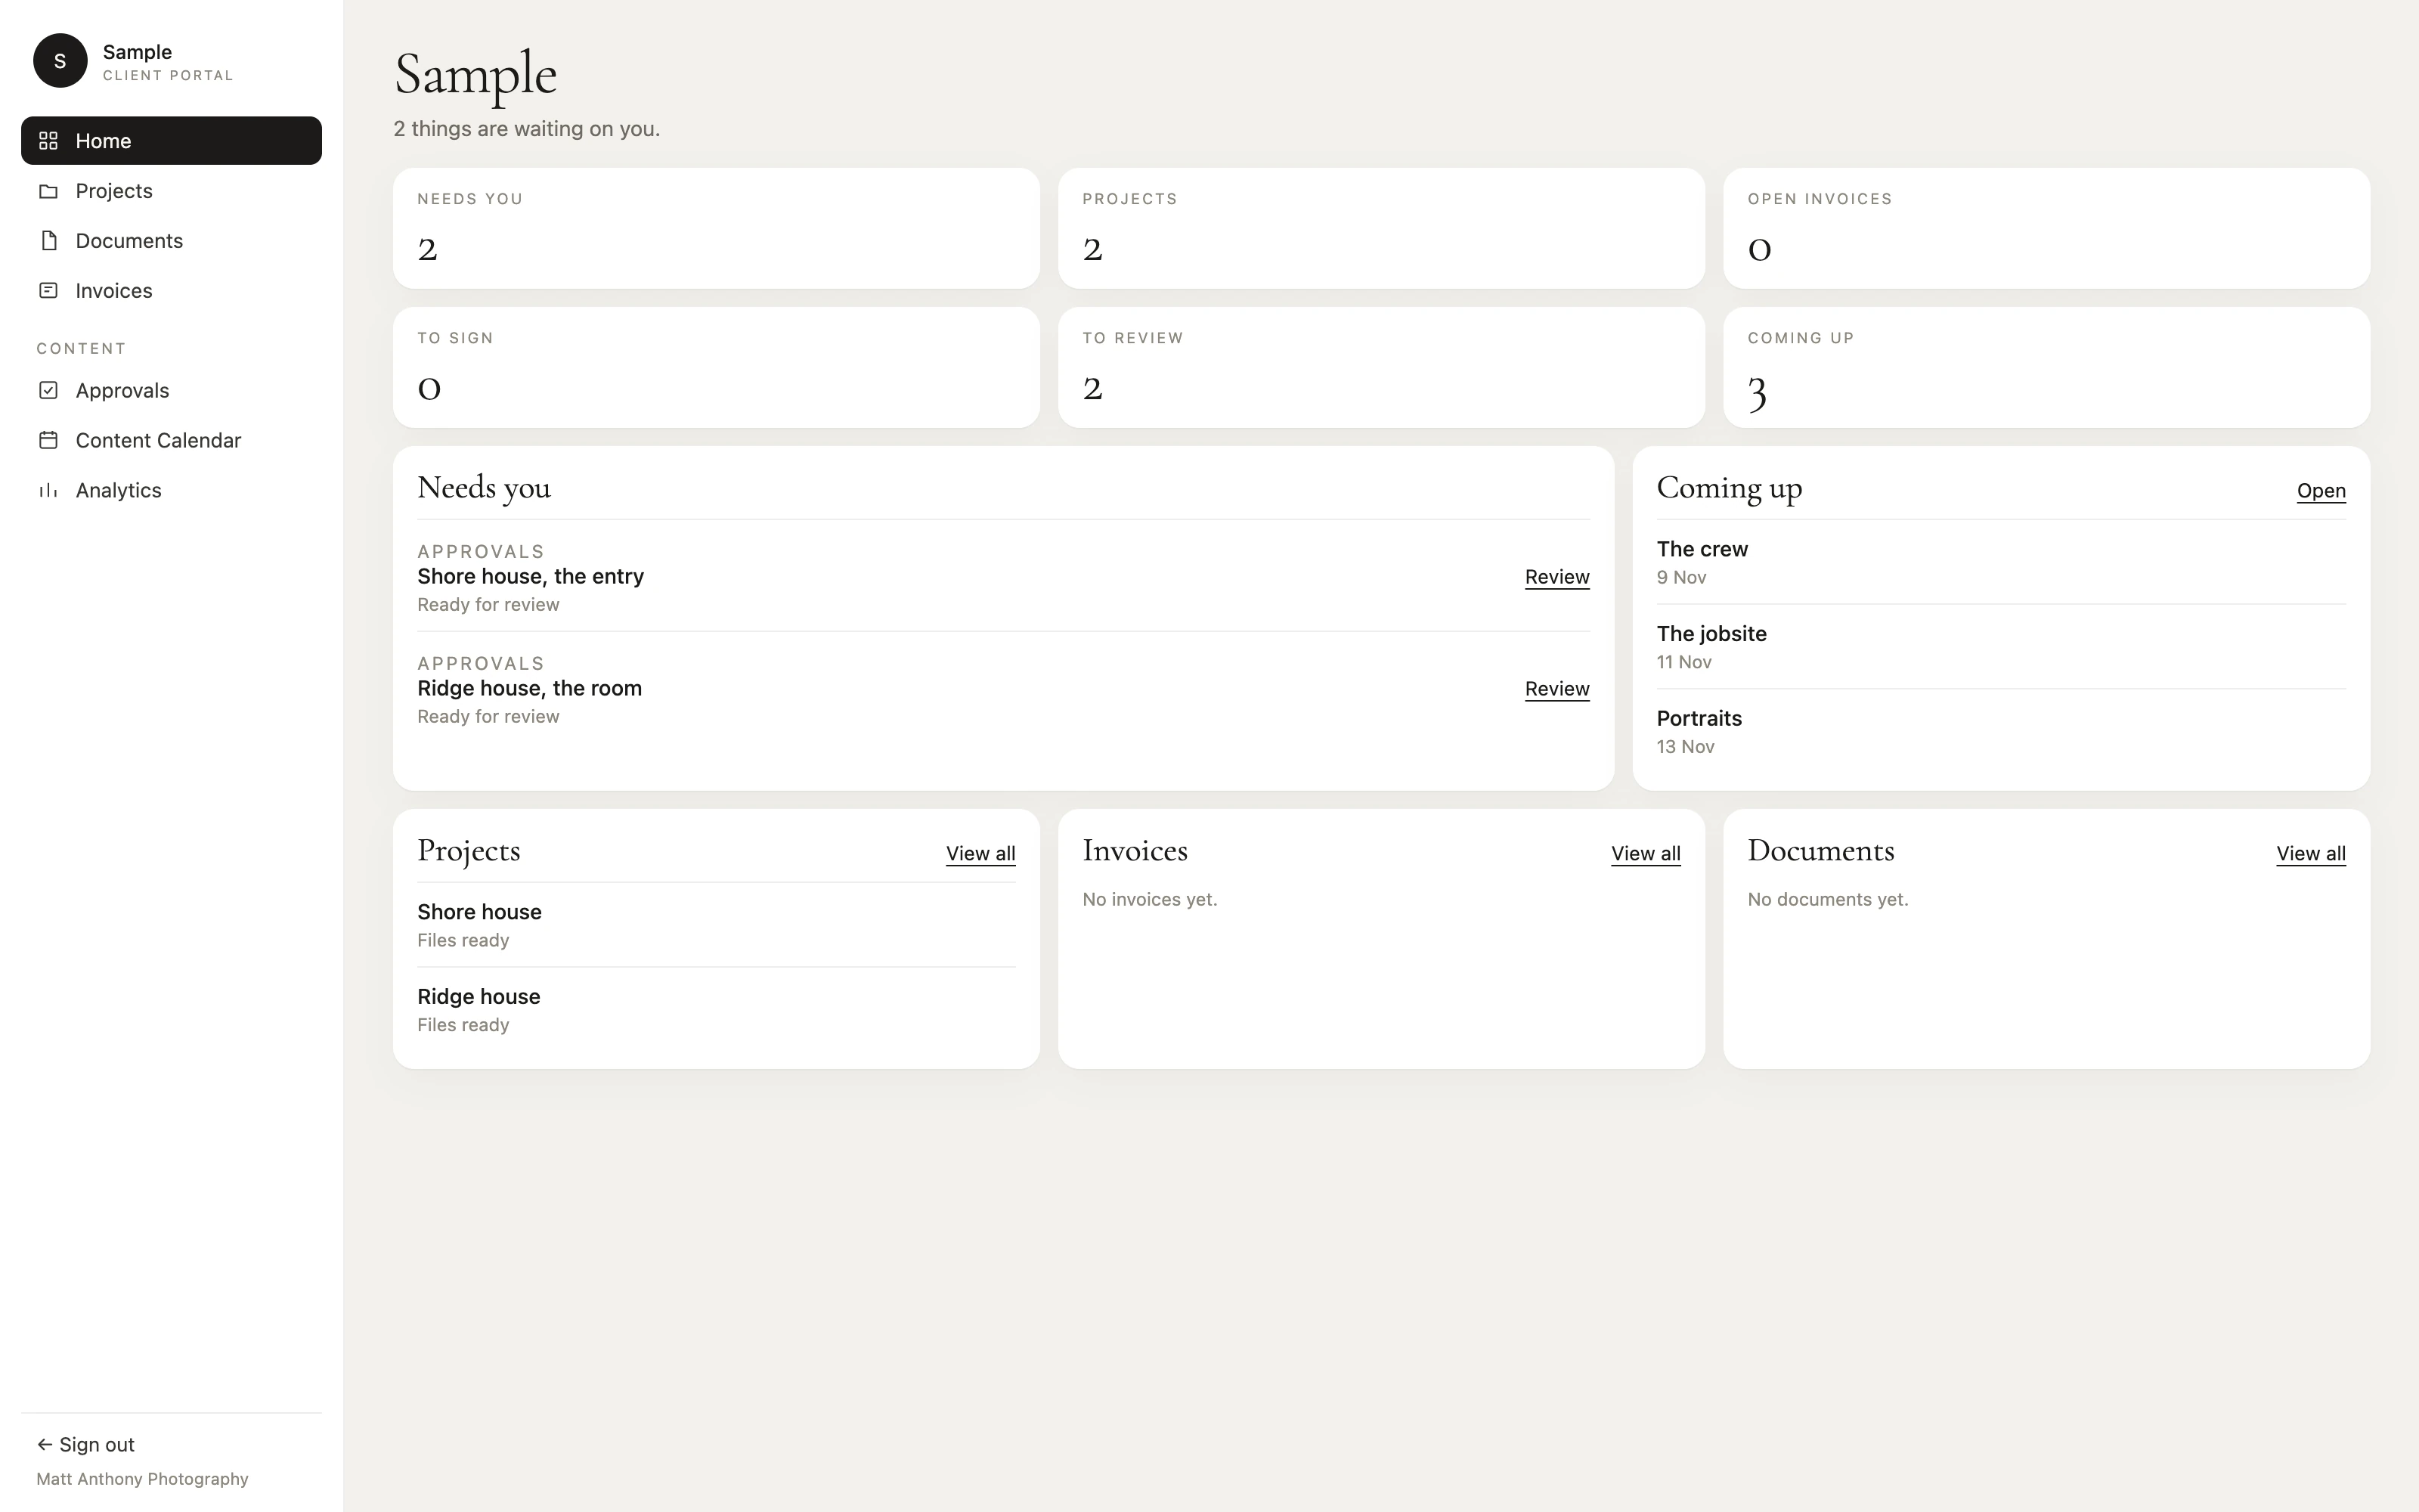Click the To Review stat card

point(1381,368)
